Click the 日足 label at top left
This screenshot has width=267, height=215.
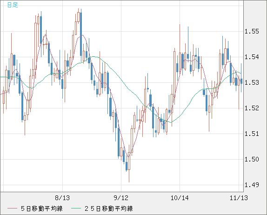pyautogui.click(x=13, y=5)
